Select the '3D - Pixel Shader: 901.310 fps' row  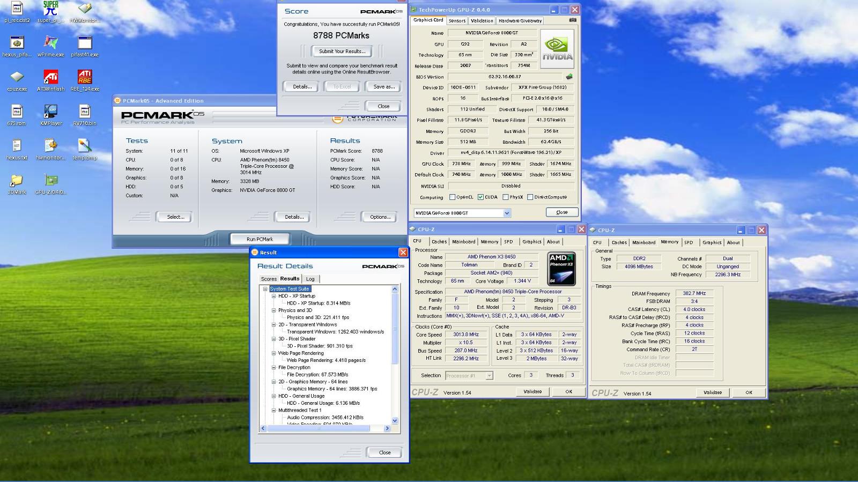320,346
